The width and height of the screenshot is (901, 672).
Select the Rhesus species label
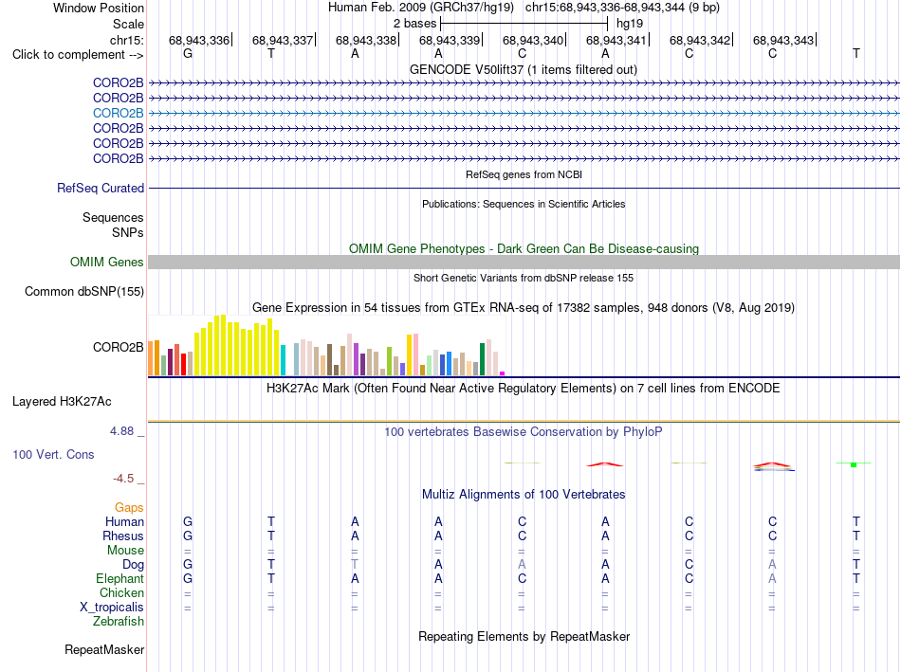pos(123,536)
